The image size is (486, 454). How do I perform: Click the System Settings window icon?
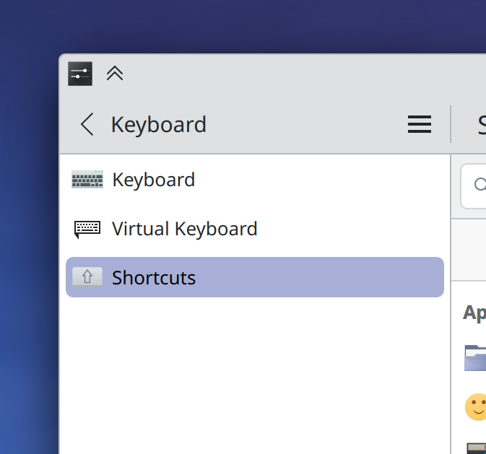coord(80,74)
